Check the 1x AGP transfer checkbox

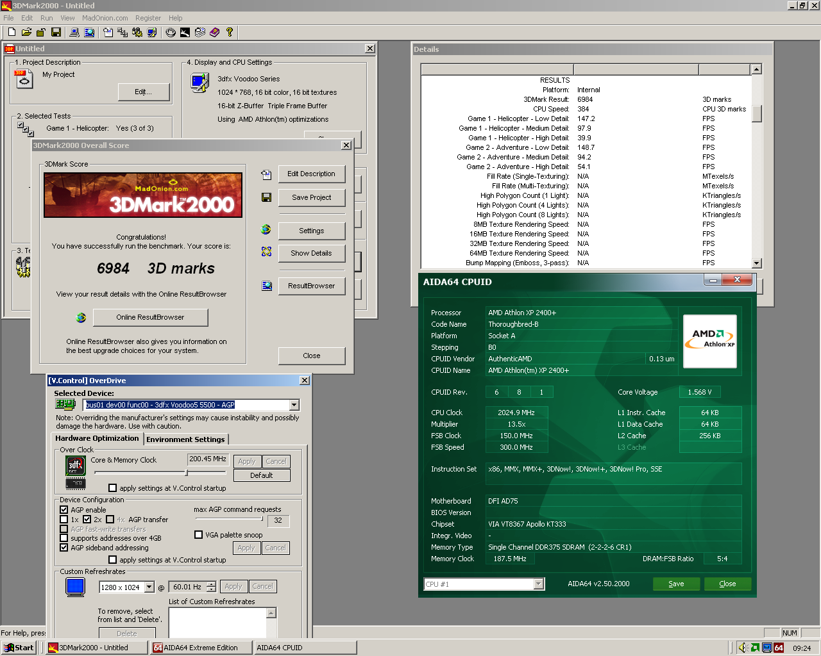[63, 520]
